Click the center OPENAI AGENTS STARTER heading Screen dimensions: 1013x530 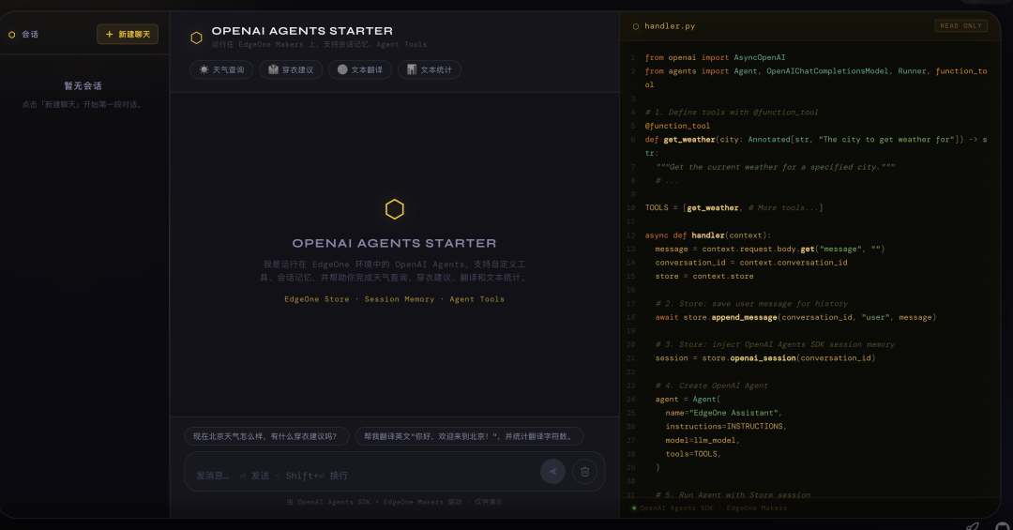(394, 243)
